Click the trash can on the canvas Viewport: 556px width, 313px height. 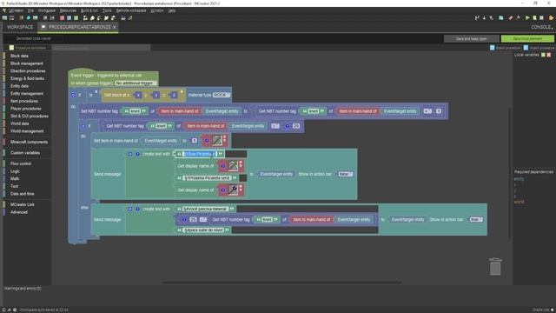(495, 267)
